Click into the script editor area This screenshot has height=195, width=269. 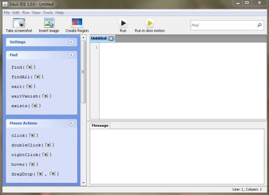pyautogui.click(x=183, y=80)
